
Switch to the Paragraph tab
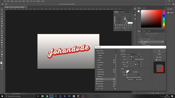(122, 12)
